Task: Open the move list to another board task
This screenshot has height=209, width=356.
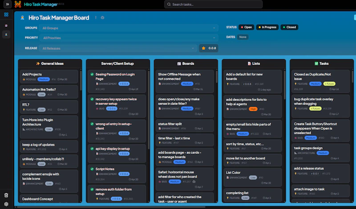Action: click(x=253, y=160)
